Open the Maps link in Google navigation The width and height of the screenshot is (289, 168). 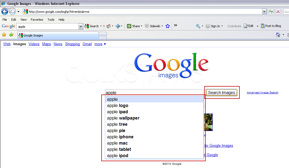tap(47, 44)
